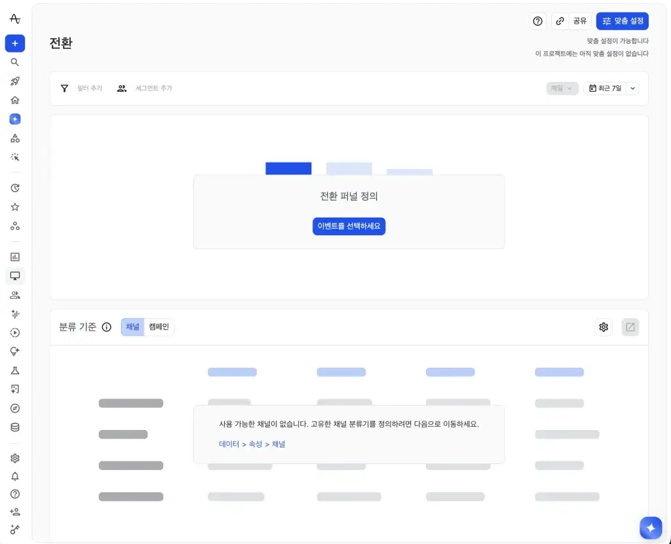The height and width of the screenshot is (544, 671).
Task: Open the database data icon in the sidebar
Action: coord(15,427)
